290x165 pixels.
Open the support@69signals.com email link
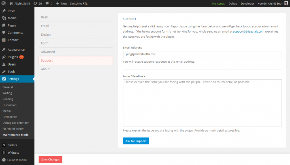pos(248,31)
